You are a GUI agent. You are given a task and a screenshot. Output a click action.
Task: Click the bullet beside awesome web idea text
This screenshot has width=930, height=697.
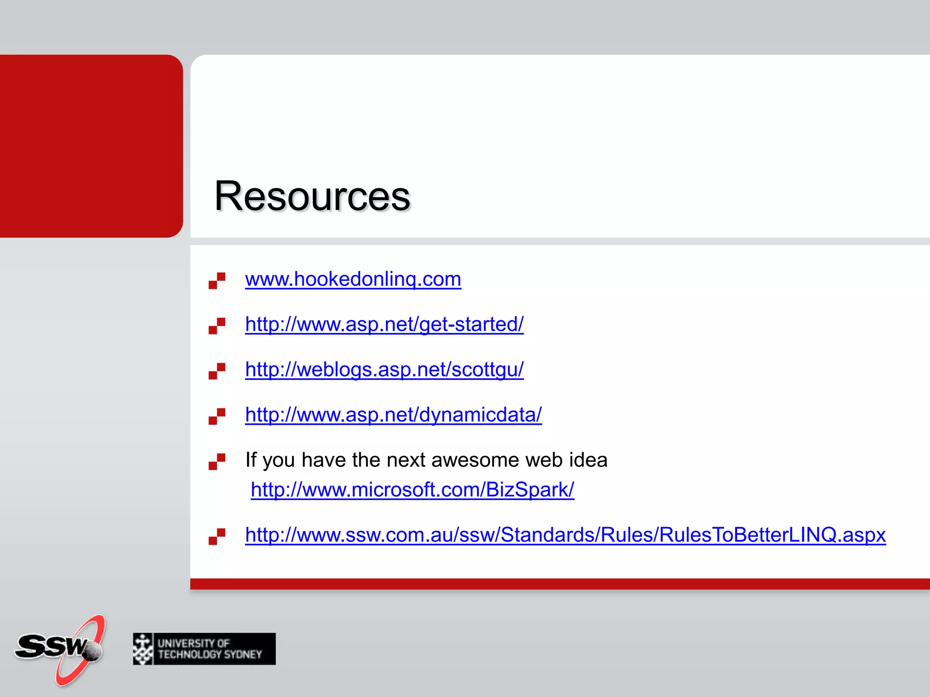[x=217, y=461]
